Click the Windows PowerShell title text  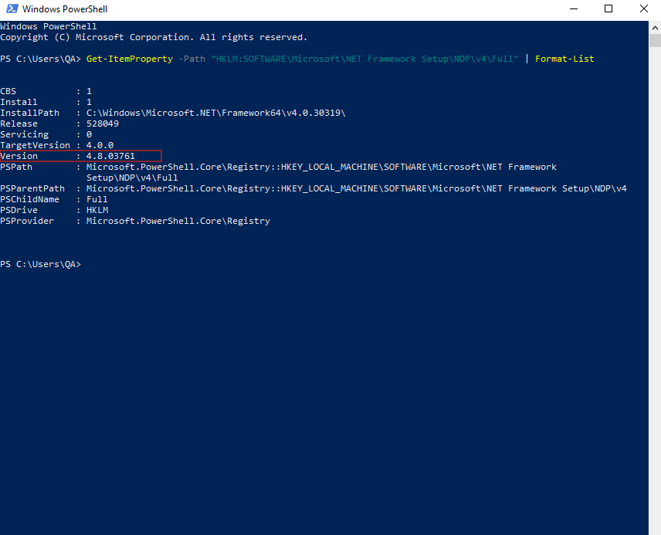(x=65, y=8)
